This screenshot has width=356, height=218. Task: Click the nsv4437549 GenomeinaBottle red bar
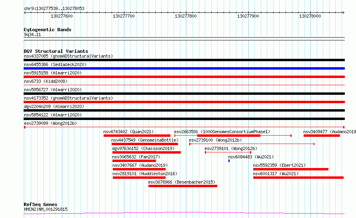(x=145, y=144)
